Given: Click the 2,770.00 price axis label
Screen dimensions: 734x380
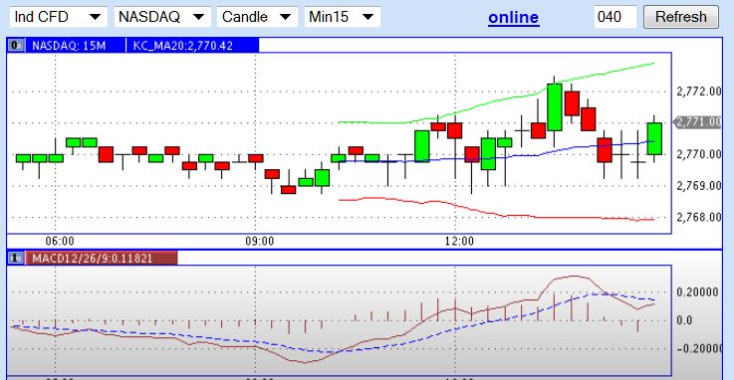Looking at the screenshot, I should coord(699,154).
